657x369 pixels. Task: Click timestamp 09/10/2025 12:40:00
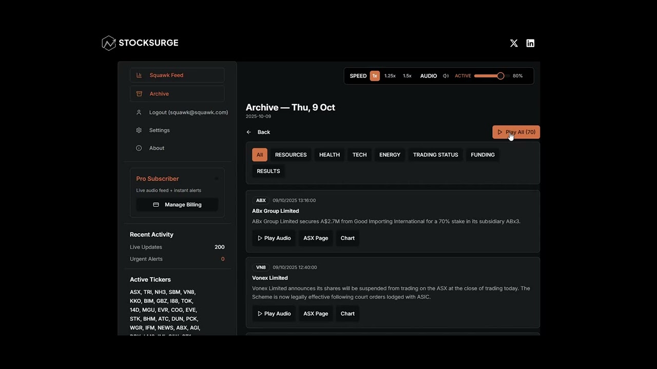coord(295,268)
